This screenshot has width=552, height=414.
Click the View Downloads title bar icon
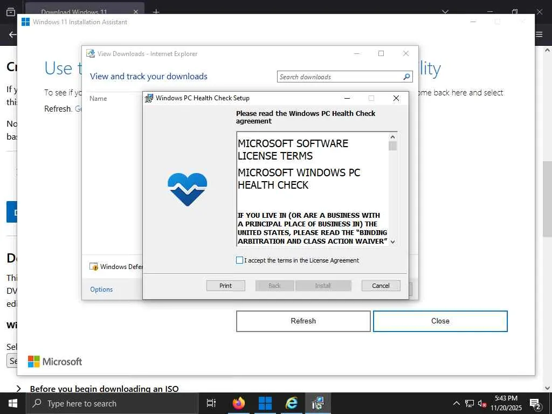[91, 53]
